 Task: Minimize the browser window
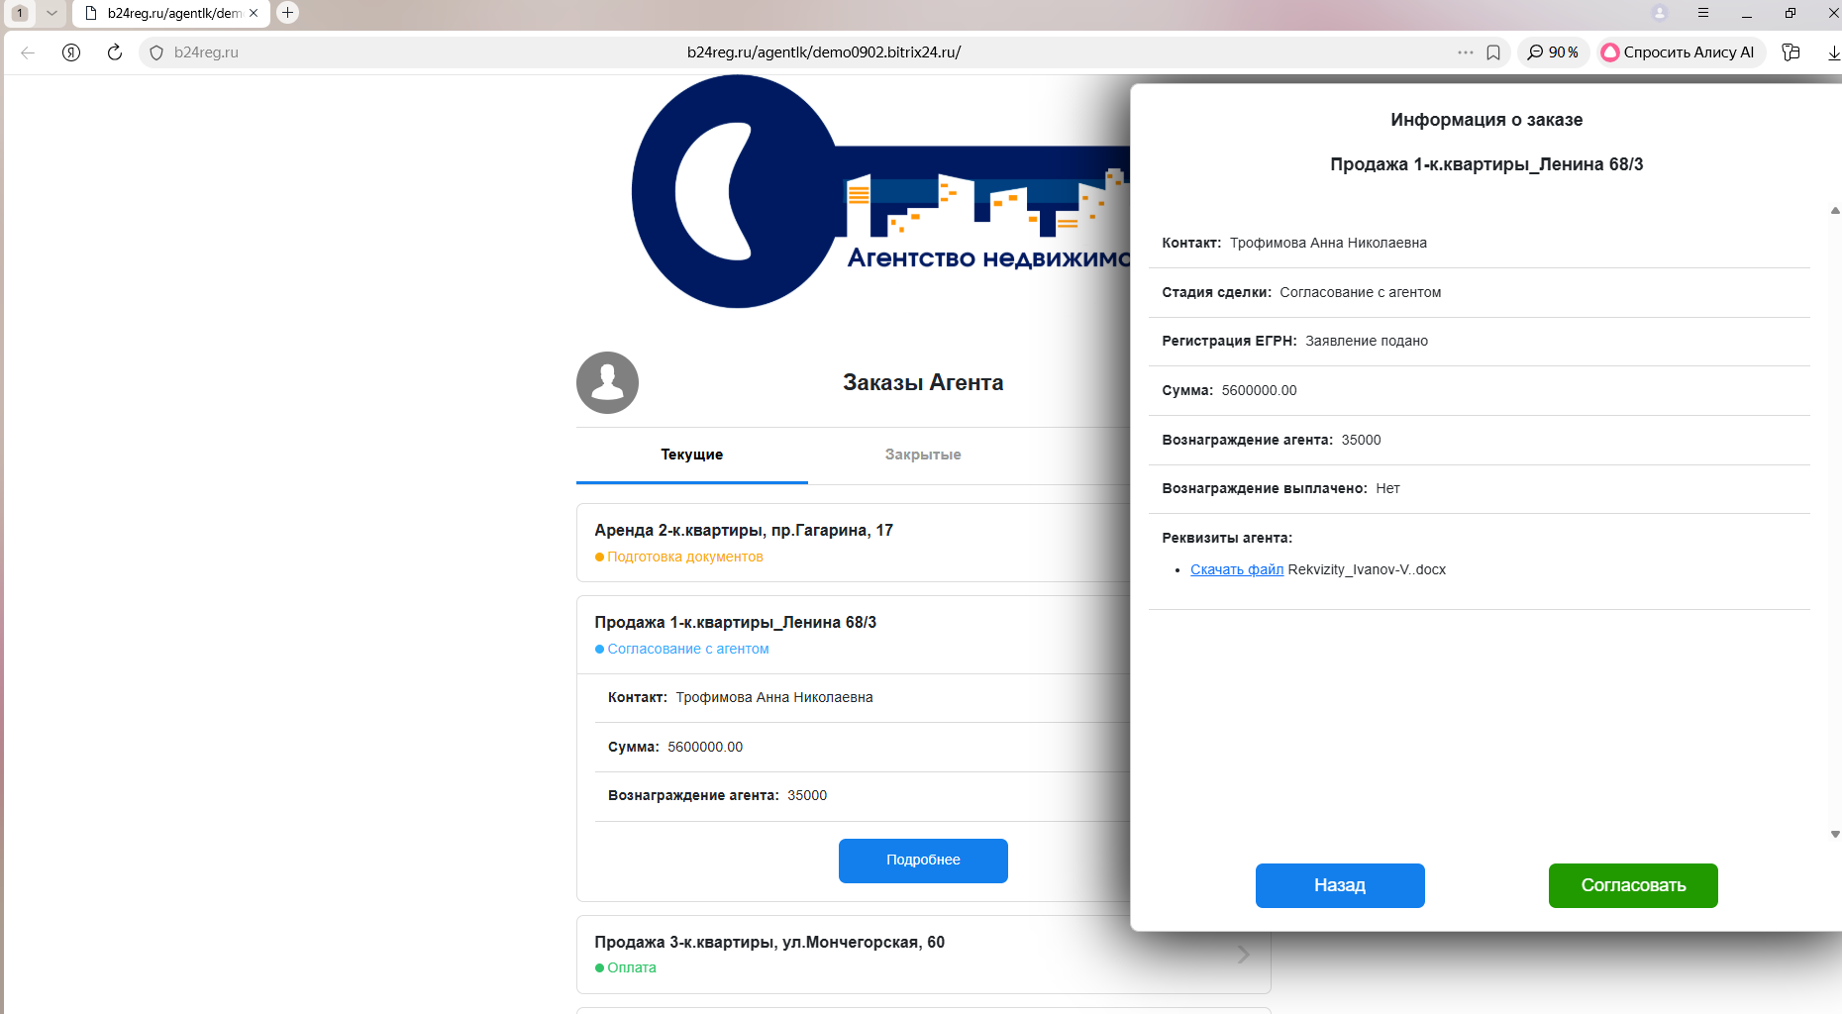(x=1747, y=13)
